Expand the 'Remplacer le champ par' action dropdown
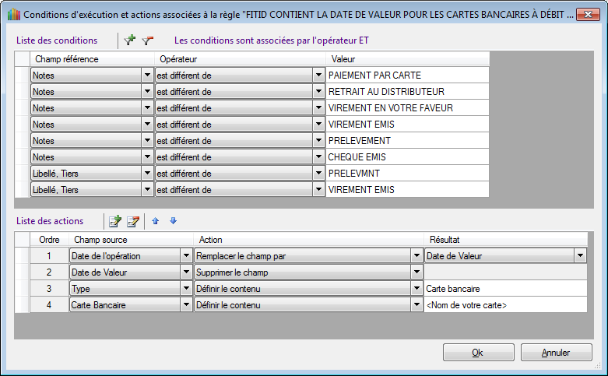 (x=416, y=255)
